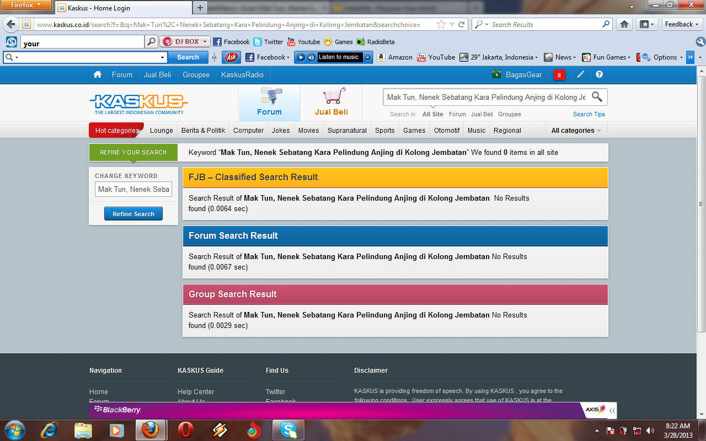Reload the page with the refresh icon
The height and width of the screenshot is (441, 706).
click(461, 24)
